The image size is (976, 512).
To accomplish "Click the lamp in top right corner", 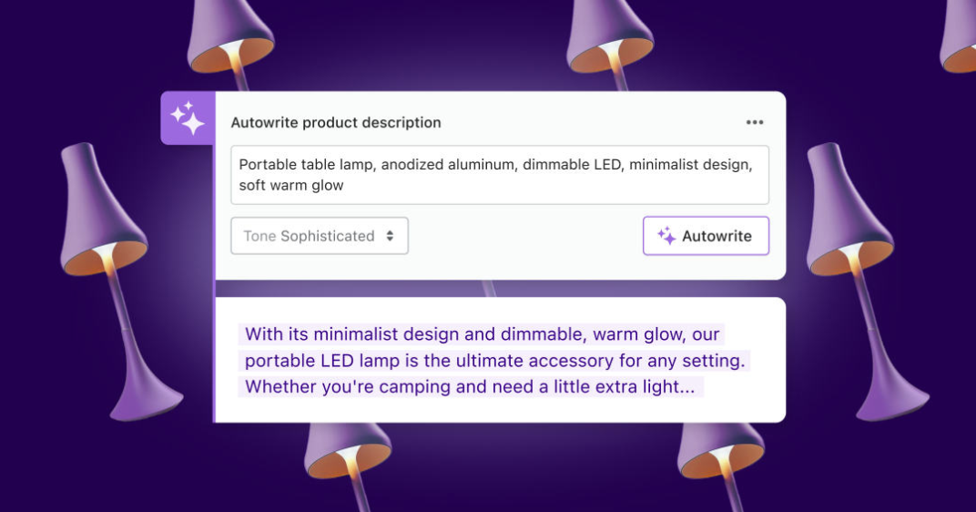I will click(x=959, y=36).
